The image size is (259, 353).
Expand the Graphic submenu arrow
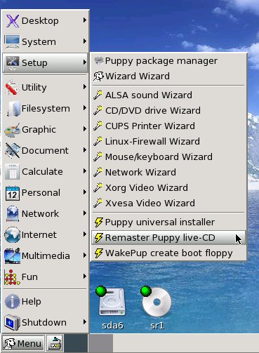85,129
